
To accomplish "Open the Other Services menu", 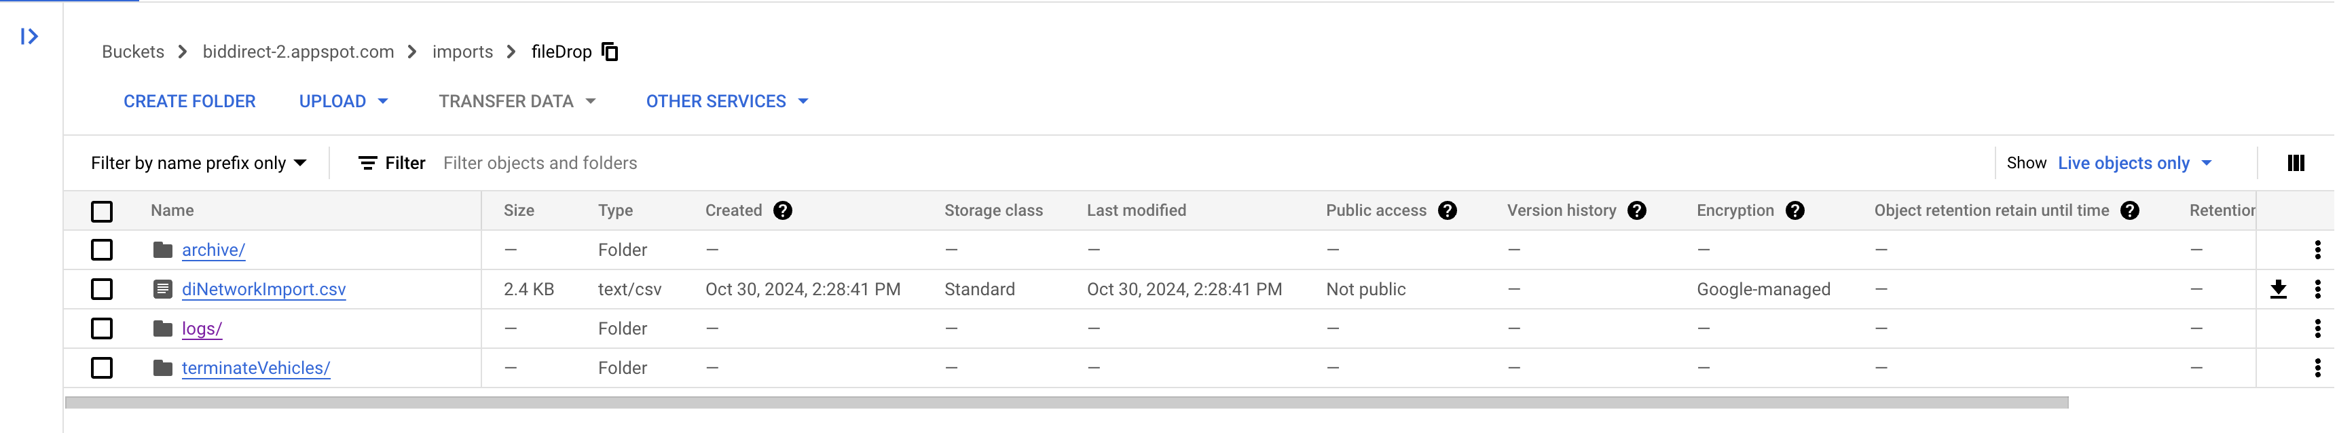I will 726,100.
